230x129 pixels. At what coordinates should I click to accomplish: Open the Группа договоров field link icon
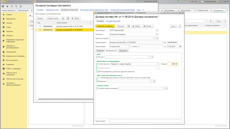pos(157,38)
